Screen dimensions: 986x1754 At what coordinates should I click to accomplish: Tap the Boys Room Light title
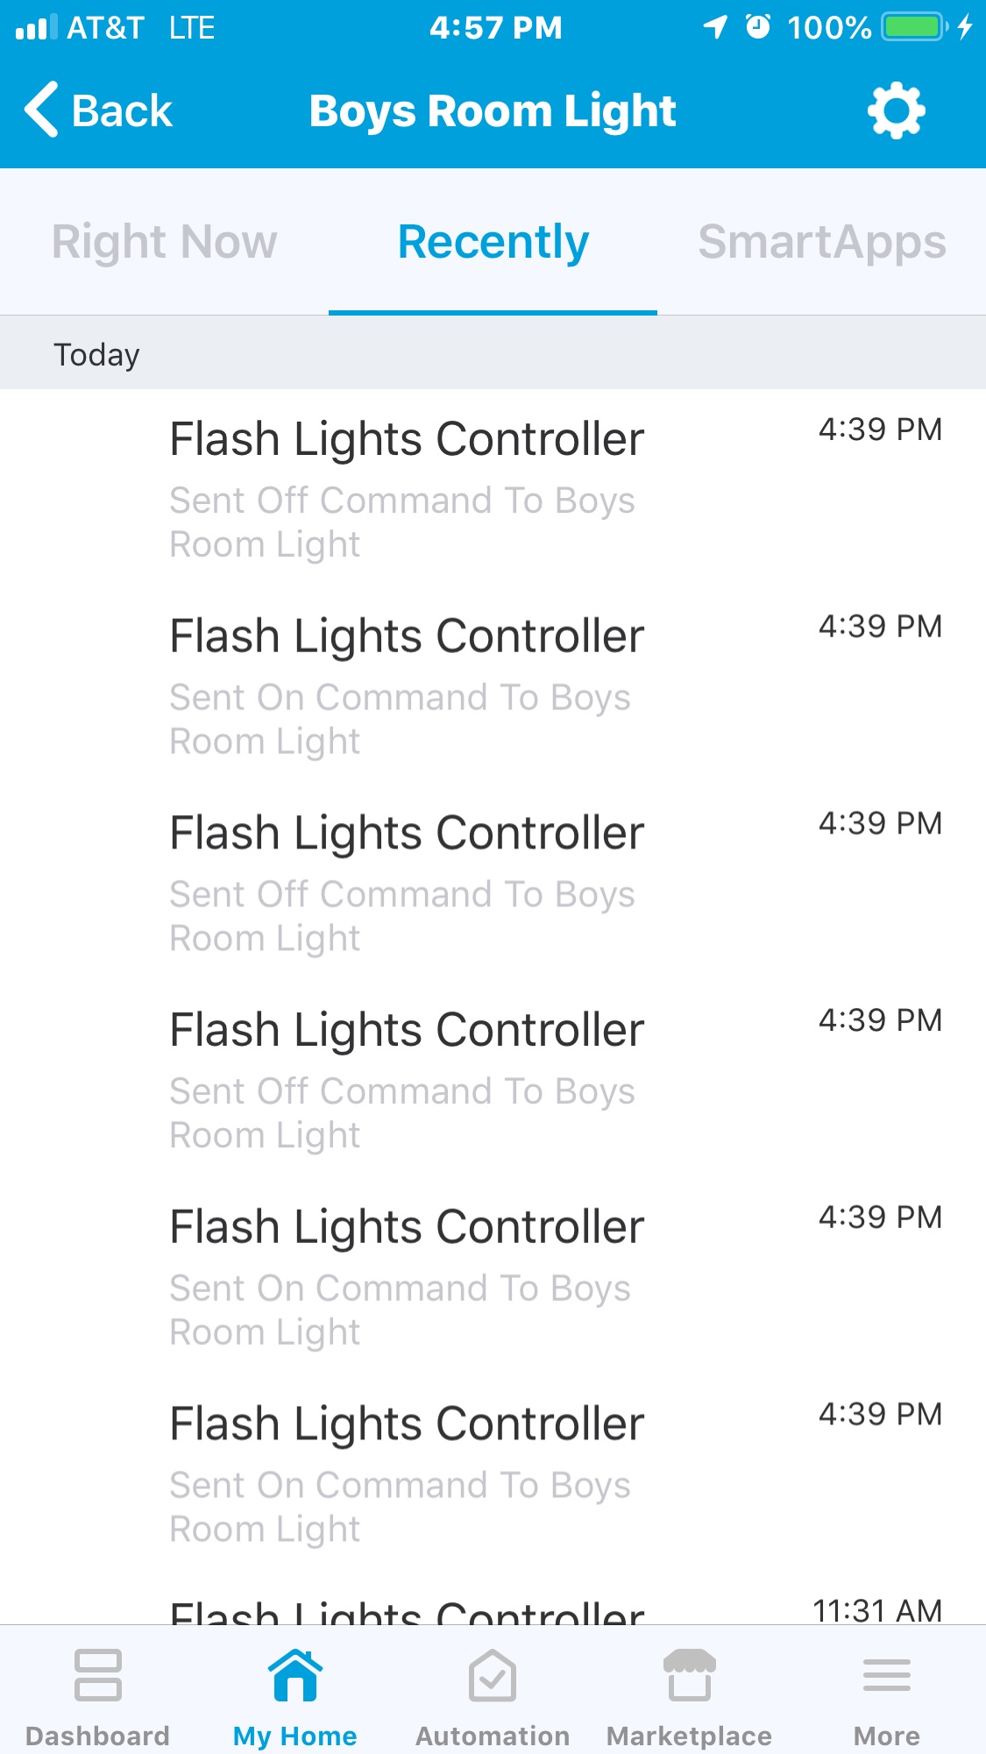(493, 111)
